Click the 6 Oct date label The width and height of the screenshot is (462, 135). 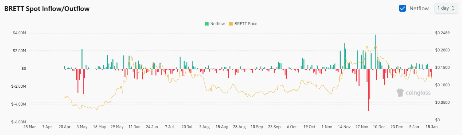click(x=292, y=127)
